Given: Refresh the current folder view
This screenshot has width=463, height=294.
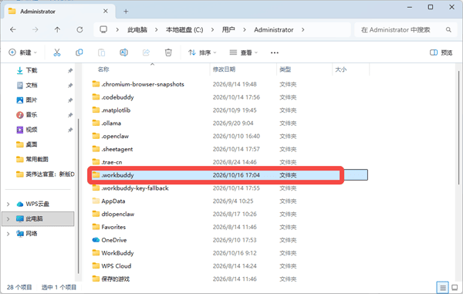Looking at the screenshot, I should pyautogui.click(x=79, y=29).
